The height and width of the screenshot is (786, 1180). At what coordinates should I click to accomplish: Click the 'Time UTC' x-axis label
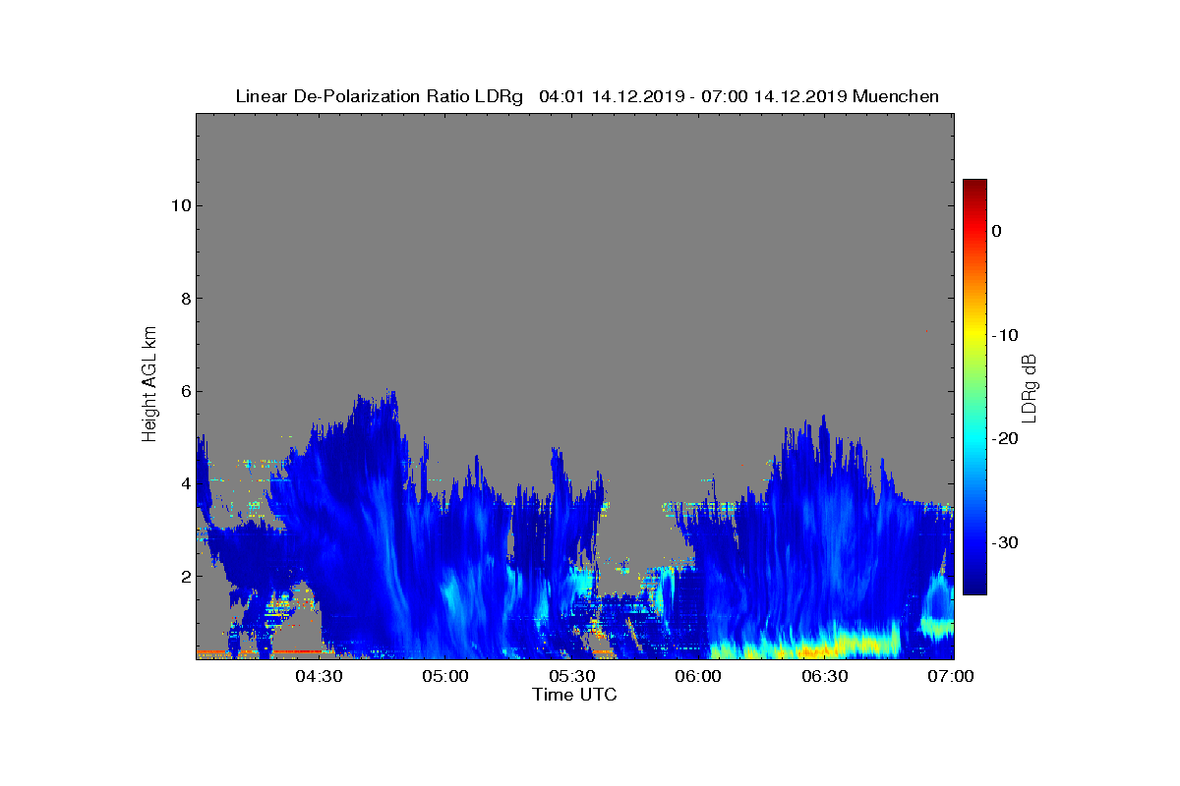(x=574, y=695)
